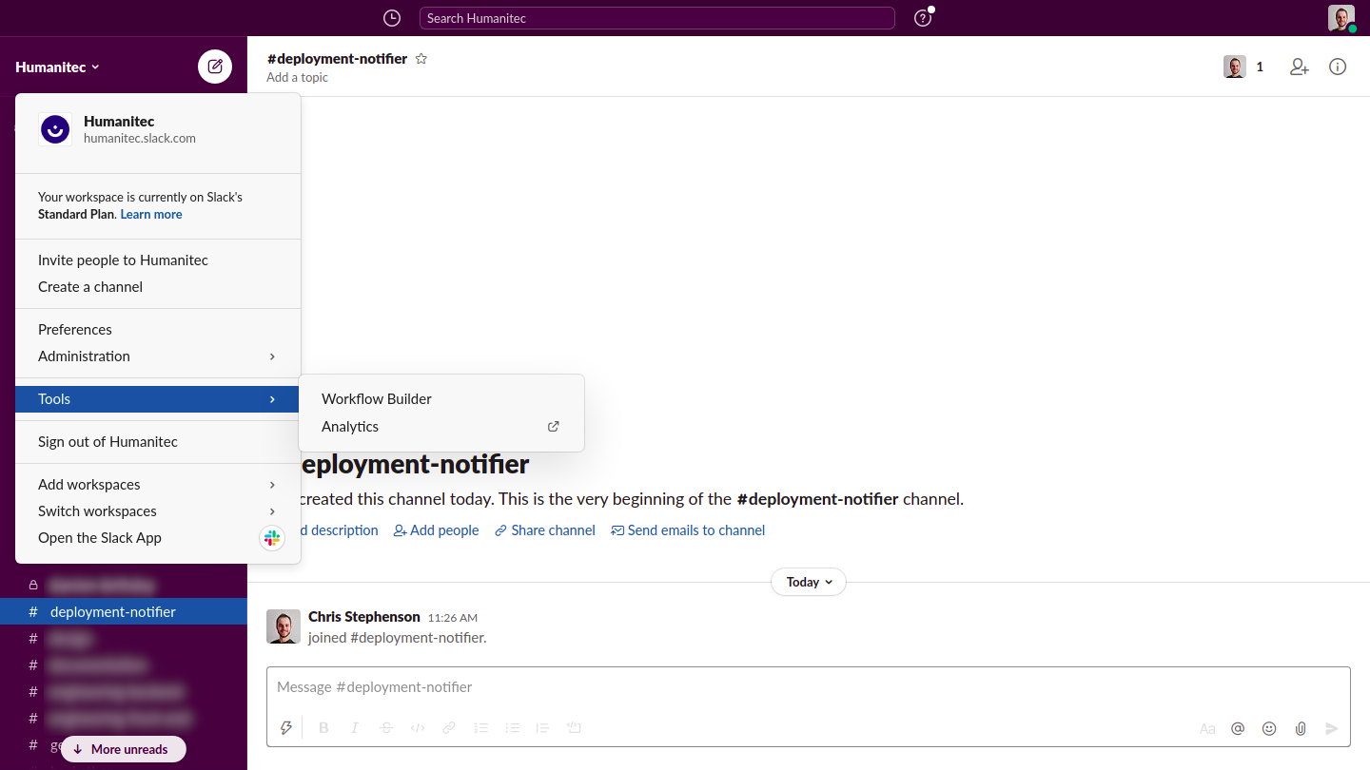This screenshot has height=770, width=1370.
Task: Follow the Learn more link
Action: pos(151,215)
